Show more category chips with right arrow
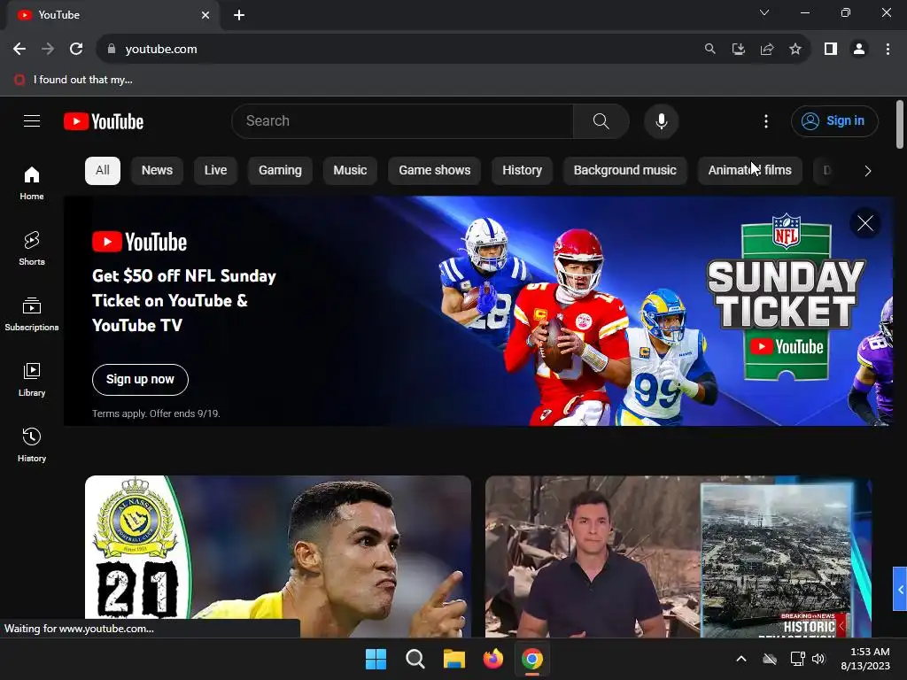The width and height of the screenshot is (907, 680). click(868, 171)
